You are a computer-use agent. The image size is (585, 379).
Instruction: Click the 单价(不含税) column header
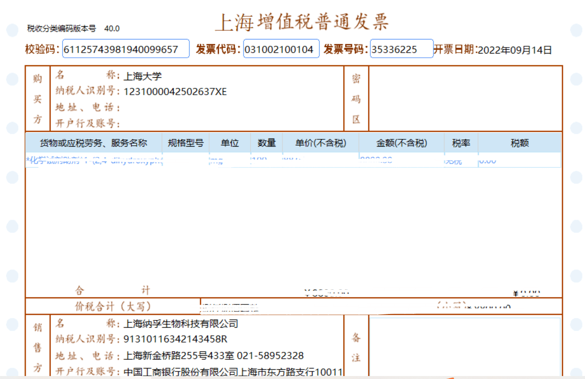[321, 143]
